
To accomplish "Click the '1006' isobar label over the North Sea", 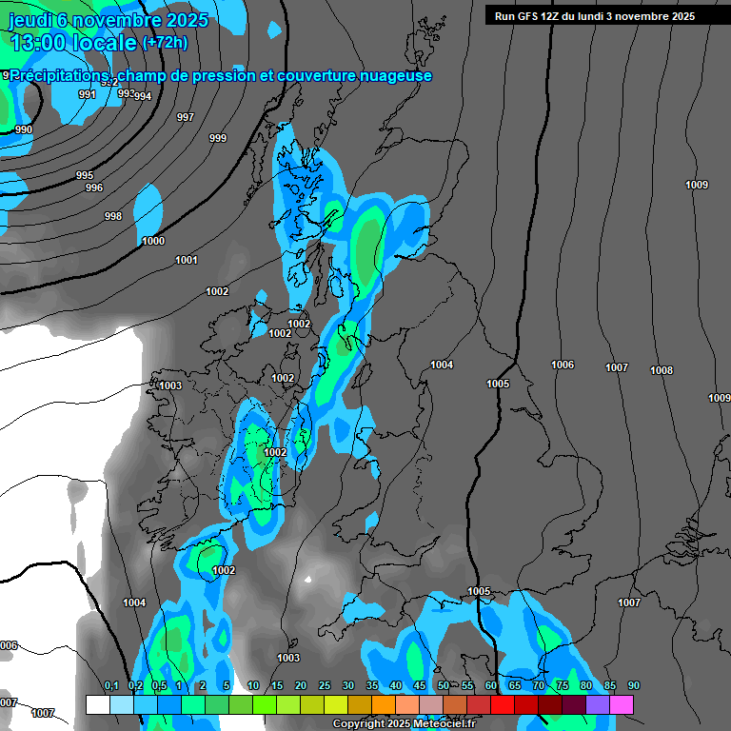I will [563, 365].
